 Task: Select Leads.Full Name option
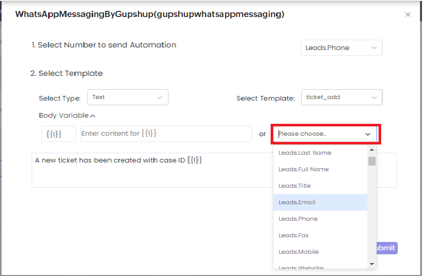[320, 169]
